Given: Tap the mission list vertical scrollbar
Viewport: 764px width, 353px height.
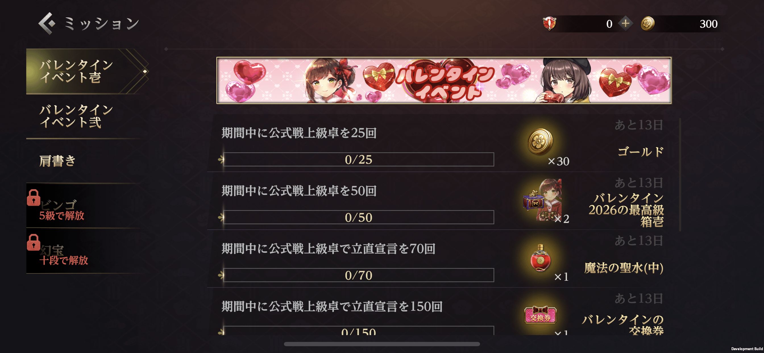Looking at the screenshot, I should coord(680,175).
